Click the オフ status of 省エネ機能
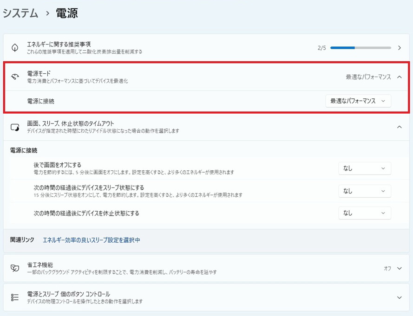Image resolution: width=413 pixels, height=316 pixels. pyautogui.click(x=387, y=268)
